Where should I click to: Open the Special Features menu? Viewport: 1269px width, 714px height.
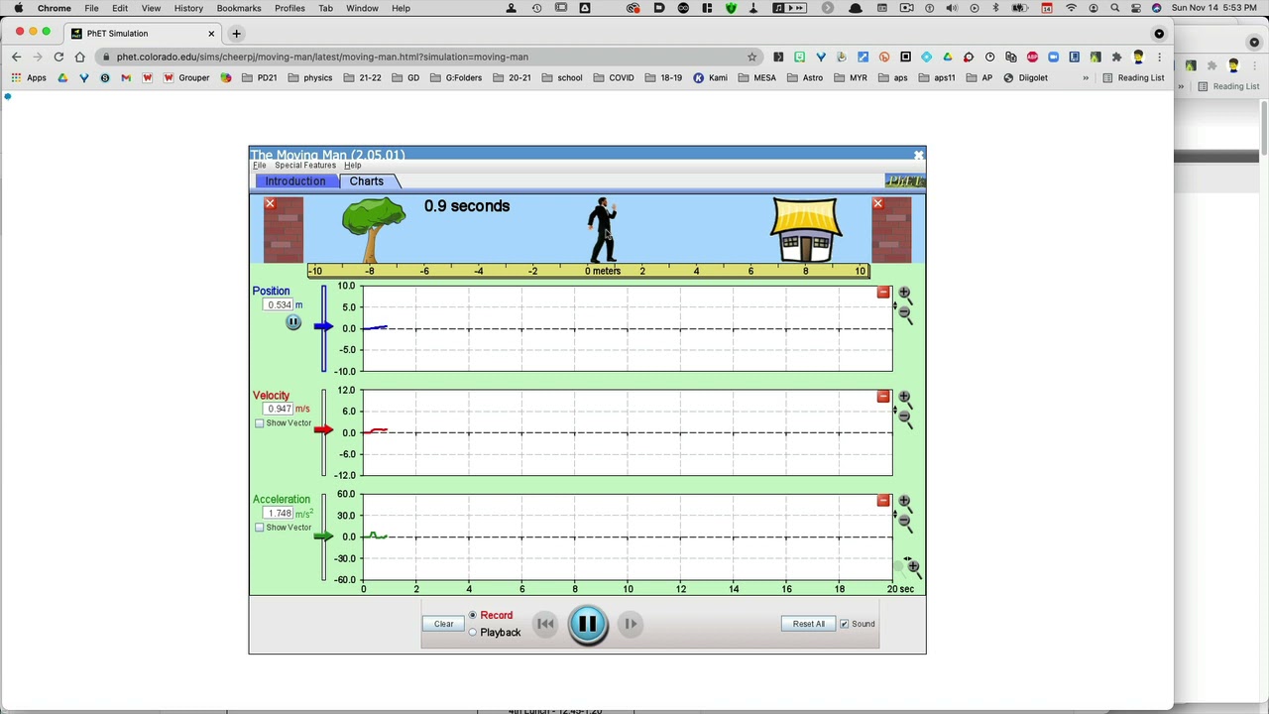coord(305,166)
